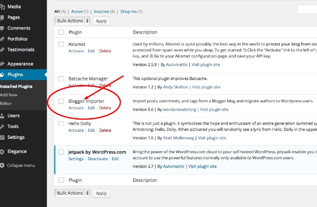The image size is (317, 207).
Task: Visit plugin site for Akismet
Action: point(206,65)
